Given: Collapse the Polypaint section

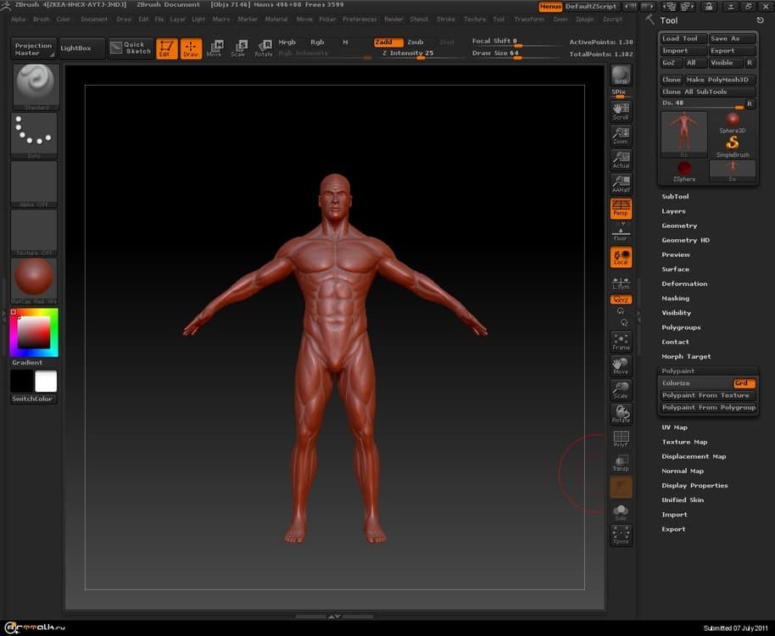Looking at the screenshot, I should [x=678, y=371].
